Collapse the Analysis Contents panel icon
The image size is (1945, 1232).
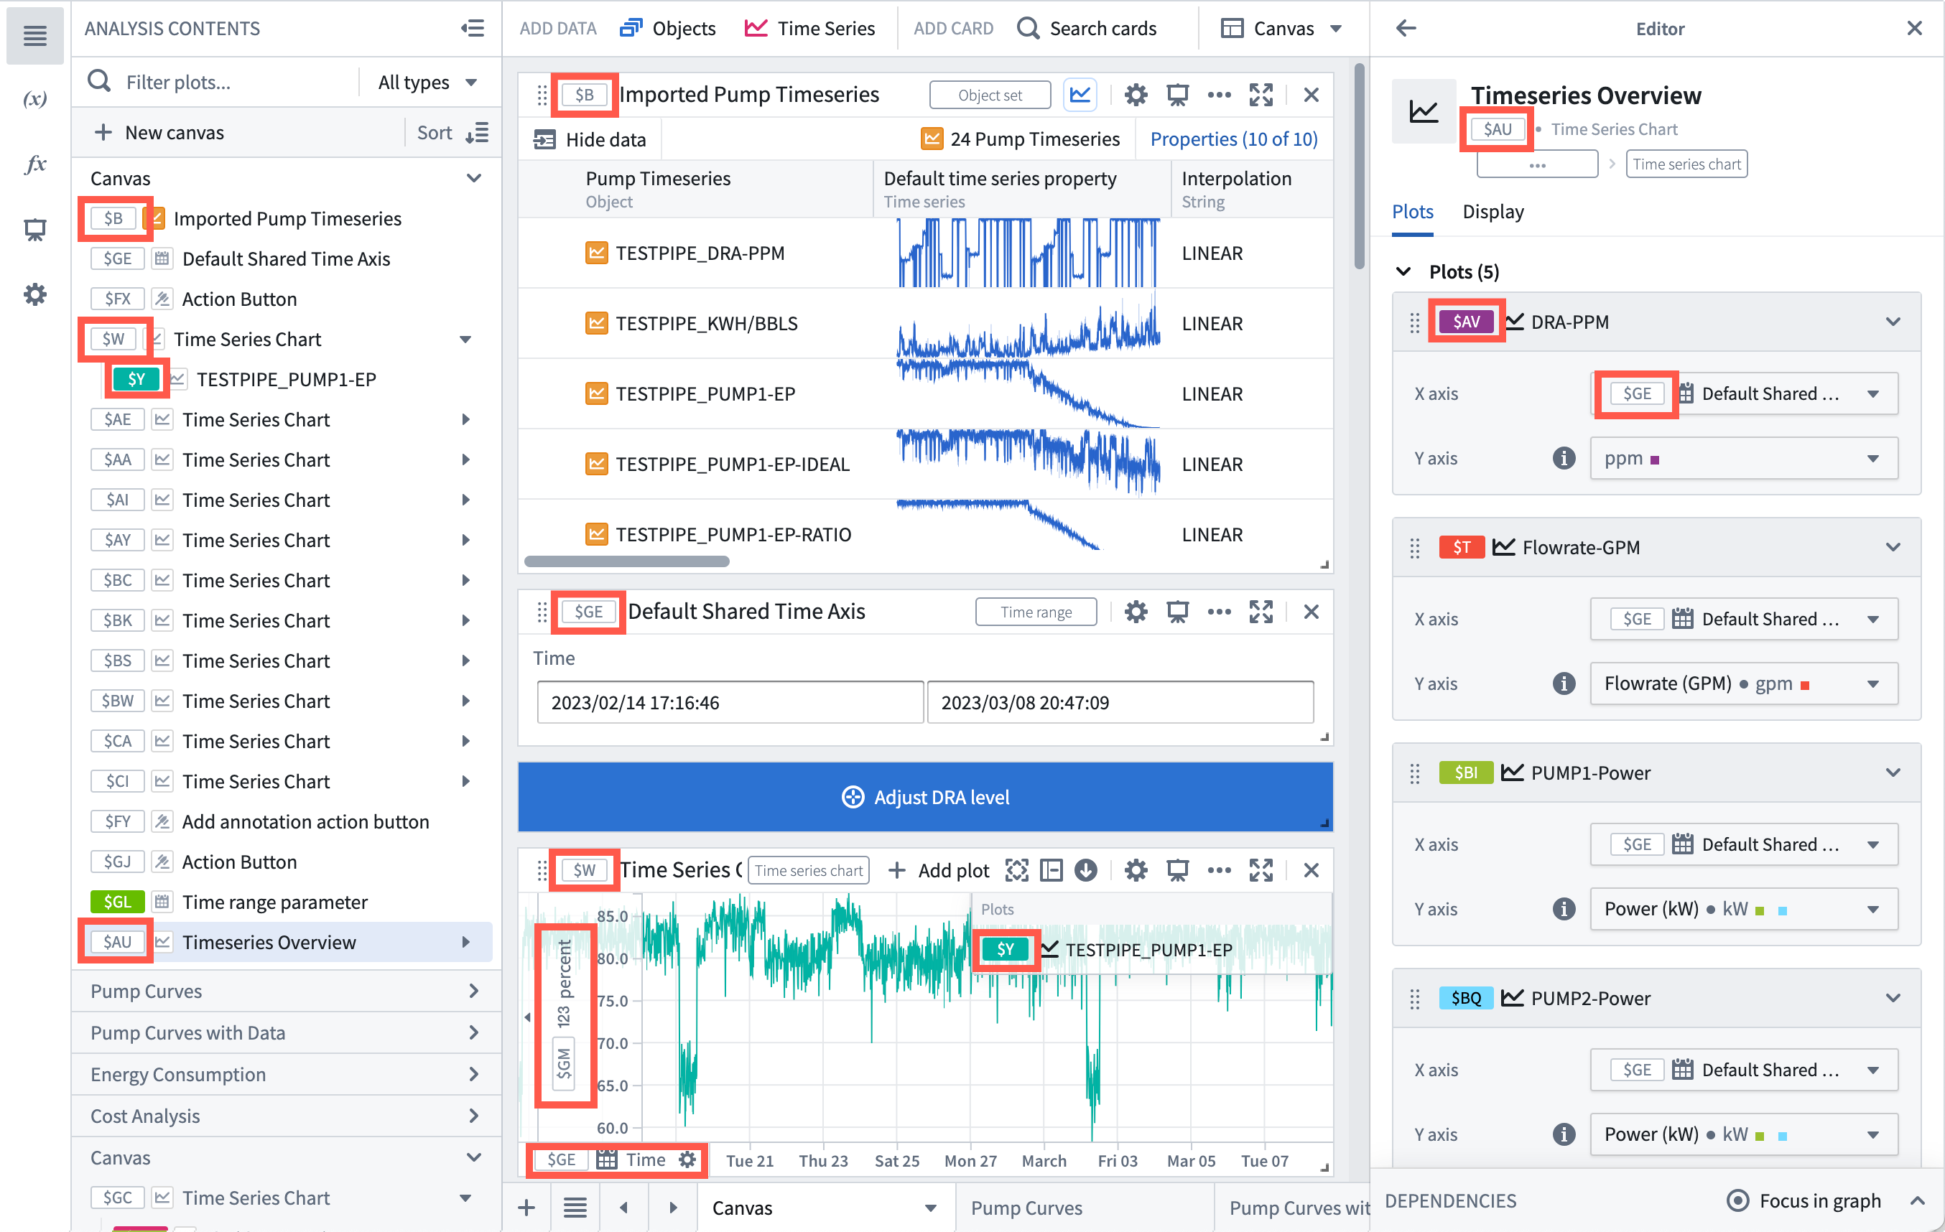click(473, 28)
